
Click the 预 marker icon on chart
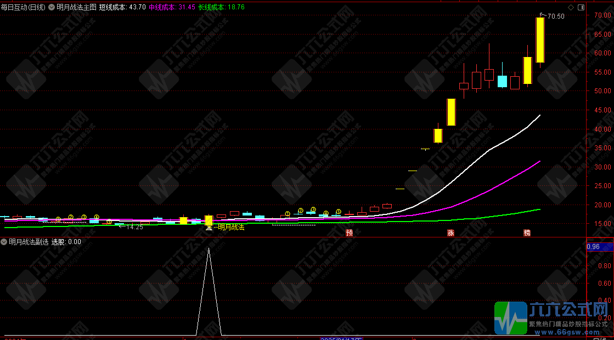click(349, 233)
